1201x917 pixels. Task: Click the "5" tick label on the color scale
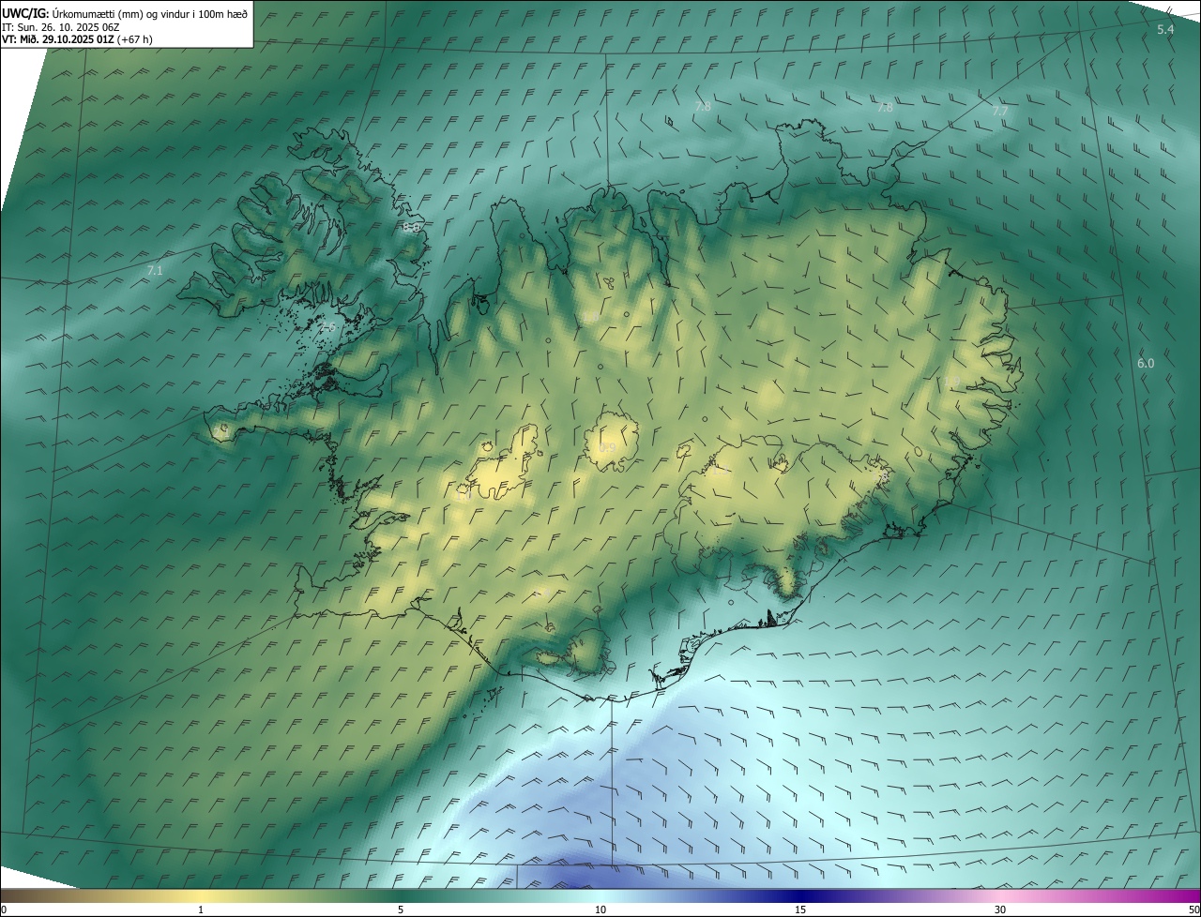[401, 909]
